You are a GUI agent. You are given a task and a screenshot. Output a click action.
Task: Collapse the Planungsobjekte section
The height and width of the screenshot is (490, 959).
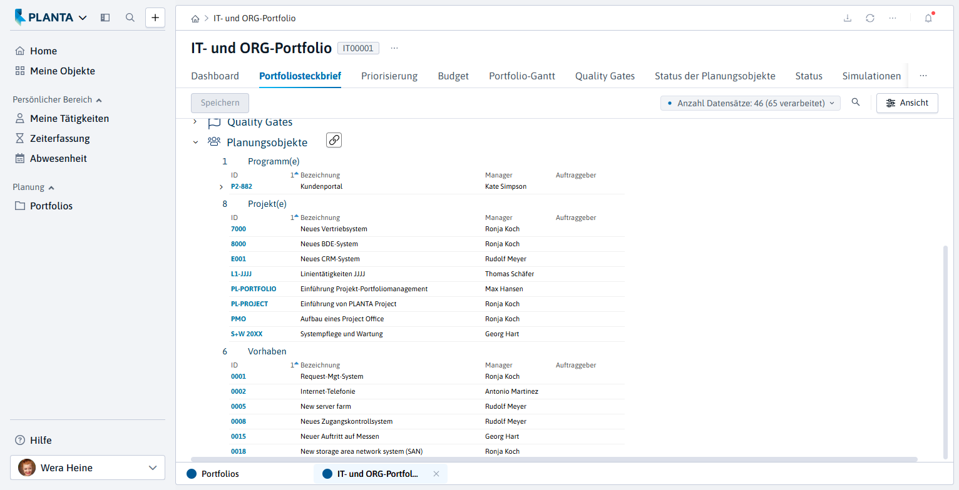(x=195, y=142)
